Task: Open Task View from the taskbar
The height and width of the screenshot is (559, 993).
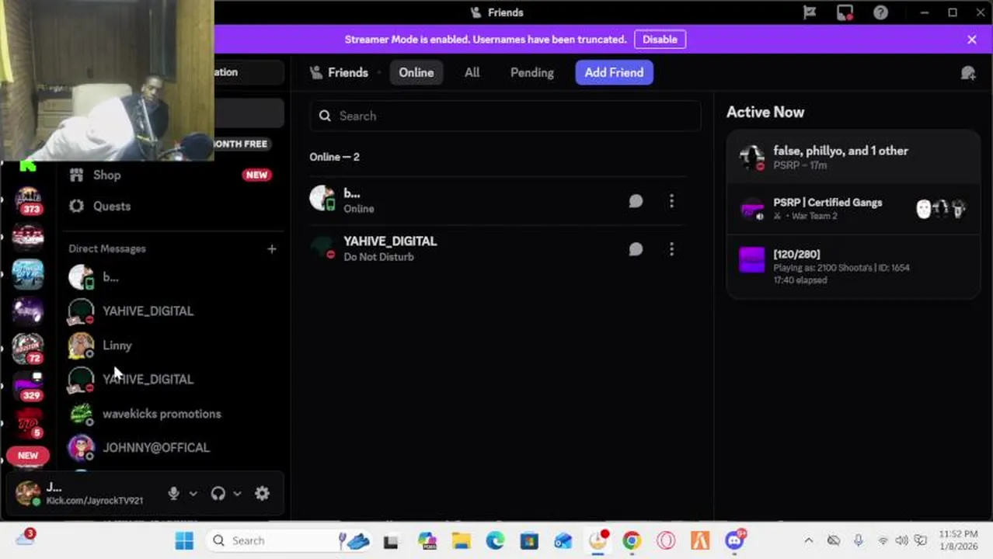Action: [391, 540]
